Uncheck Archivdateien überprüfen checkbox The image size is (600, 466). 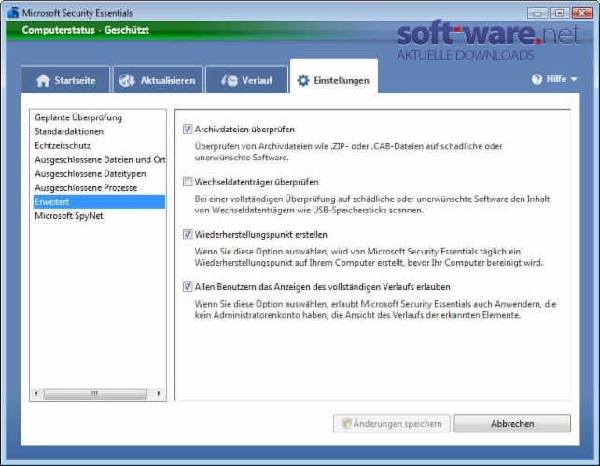pos(188,130)
